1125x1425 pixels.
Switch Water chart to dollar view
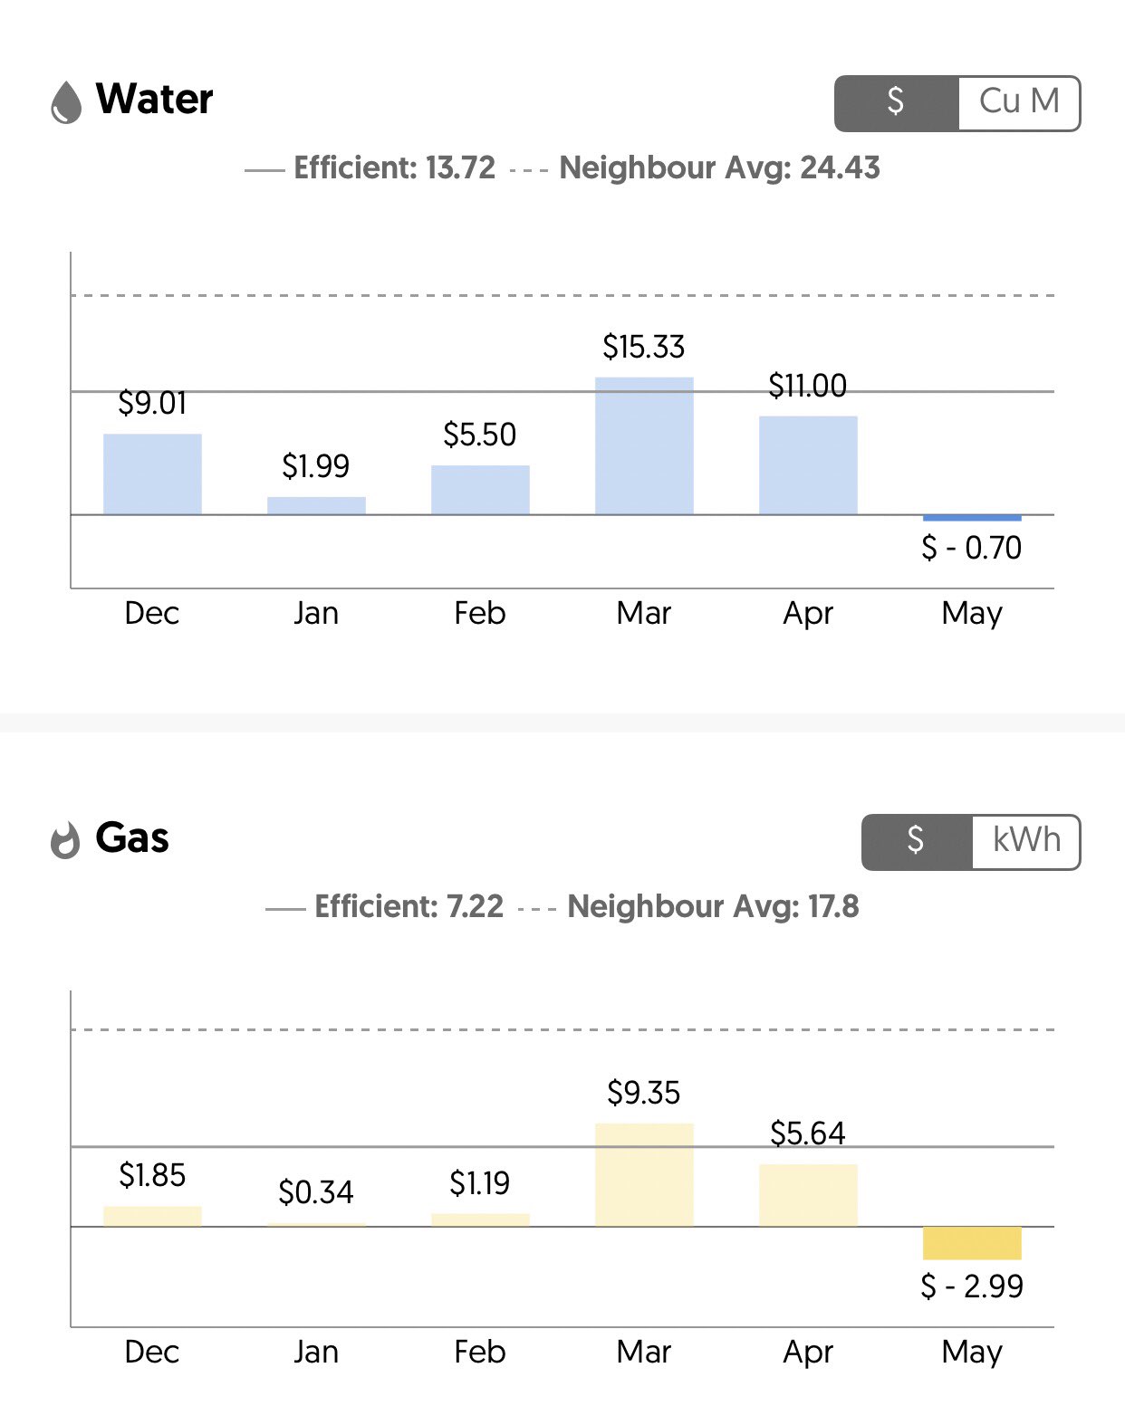tap(896, 102)
